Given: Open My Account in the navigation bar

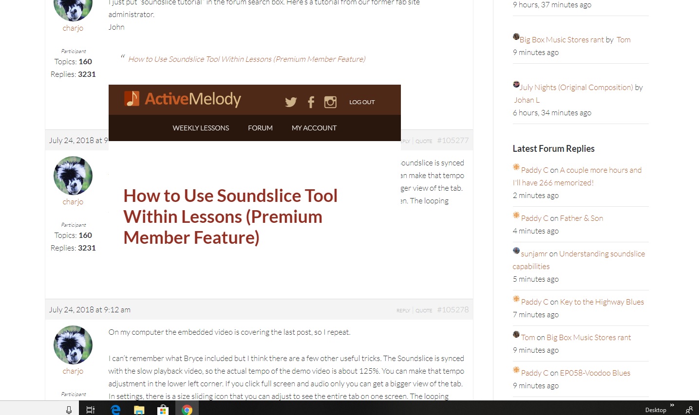Looking at the screenshot, I should [x=314, y=128].
